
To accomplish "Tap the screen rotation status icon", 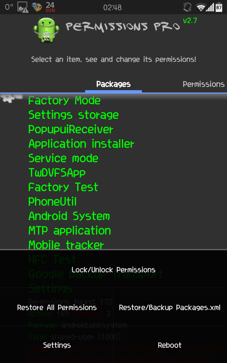I will [188, 7].
